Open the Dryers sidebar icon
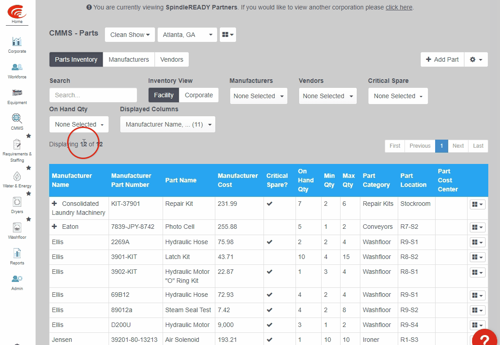The width and height of the screenshot is (500, 345). click(x=17, y=202)
